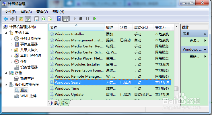Viewport: 212px width, 115px height.
Task: Open help with the question mark icon
Action: 59,19
